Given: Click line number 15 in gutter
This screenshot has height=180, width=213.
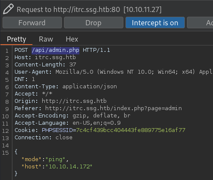Looking at the screenshot, I should (6, 153).
